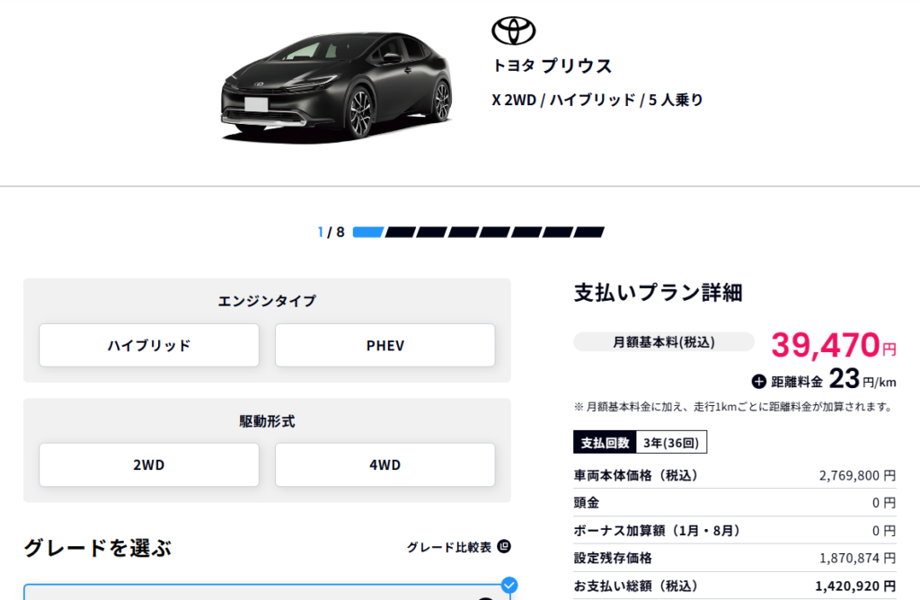
Task: Click the external window icon after グレード比較表
Action: point(504,547)
